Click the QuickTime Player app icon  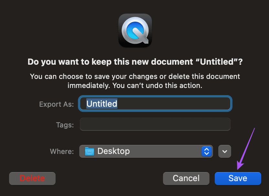(135, 30)
